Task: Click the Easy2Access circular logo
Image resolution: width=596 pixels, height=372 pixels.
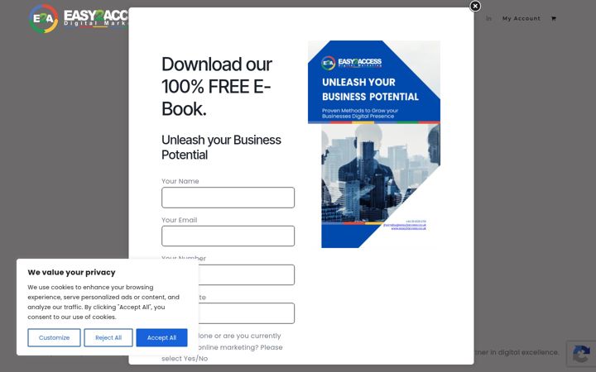Action: click(44, 18)
